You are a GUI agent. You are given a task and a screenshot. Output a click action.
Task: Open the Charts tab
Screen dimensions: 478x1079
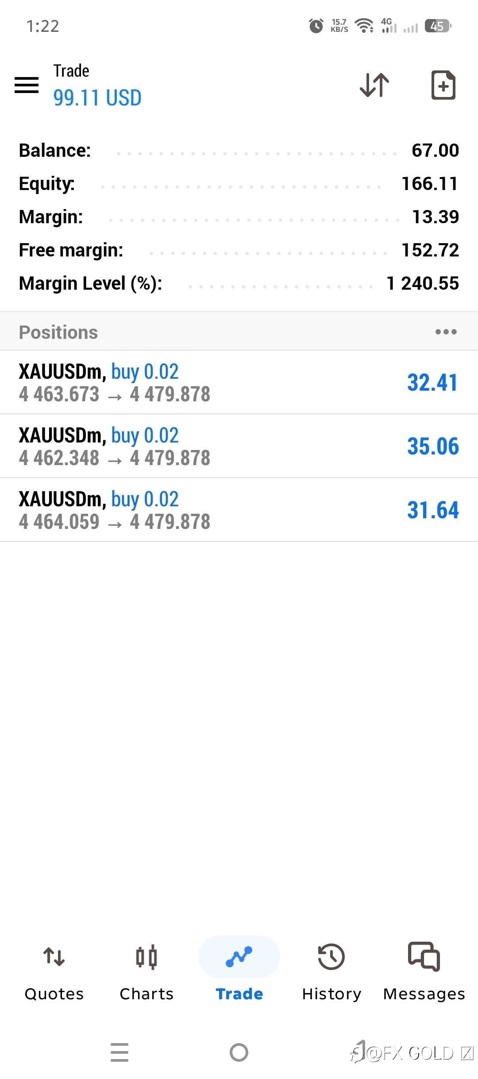tap(146, 974)
